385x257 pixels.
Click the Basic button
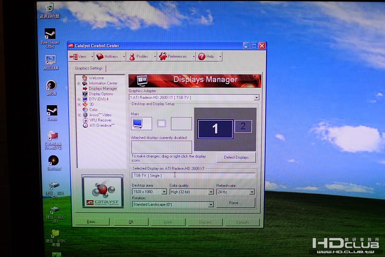(x=92, y=222)
